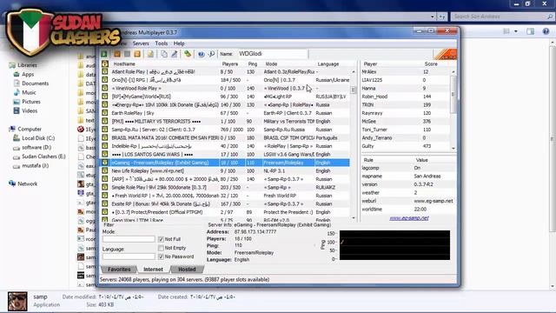Toggle the Not Empty filter checkbox
Viewport: 556px width, 313px height.
161,248
